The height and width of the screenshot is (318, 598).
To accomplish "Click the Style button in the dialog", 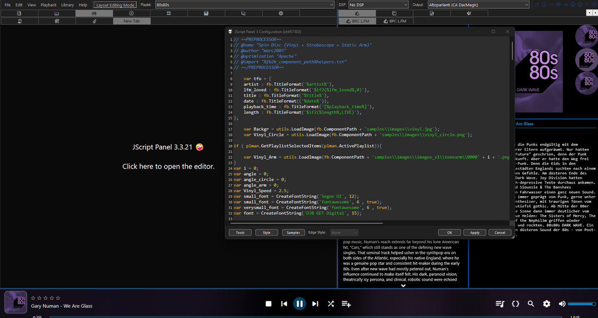I will tap(267, 233).
